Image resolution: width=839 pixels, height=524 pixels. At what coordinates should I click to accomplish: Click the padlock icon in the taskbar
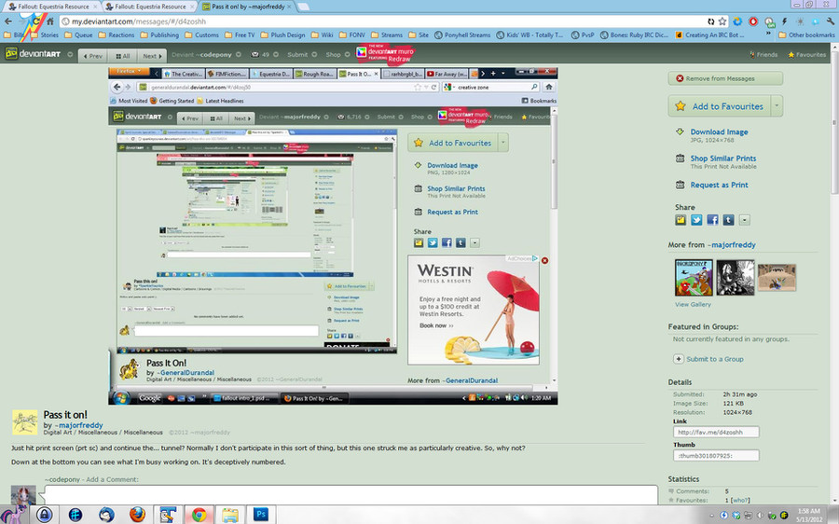[45, 515]
